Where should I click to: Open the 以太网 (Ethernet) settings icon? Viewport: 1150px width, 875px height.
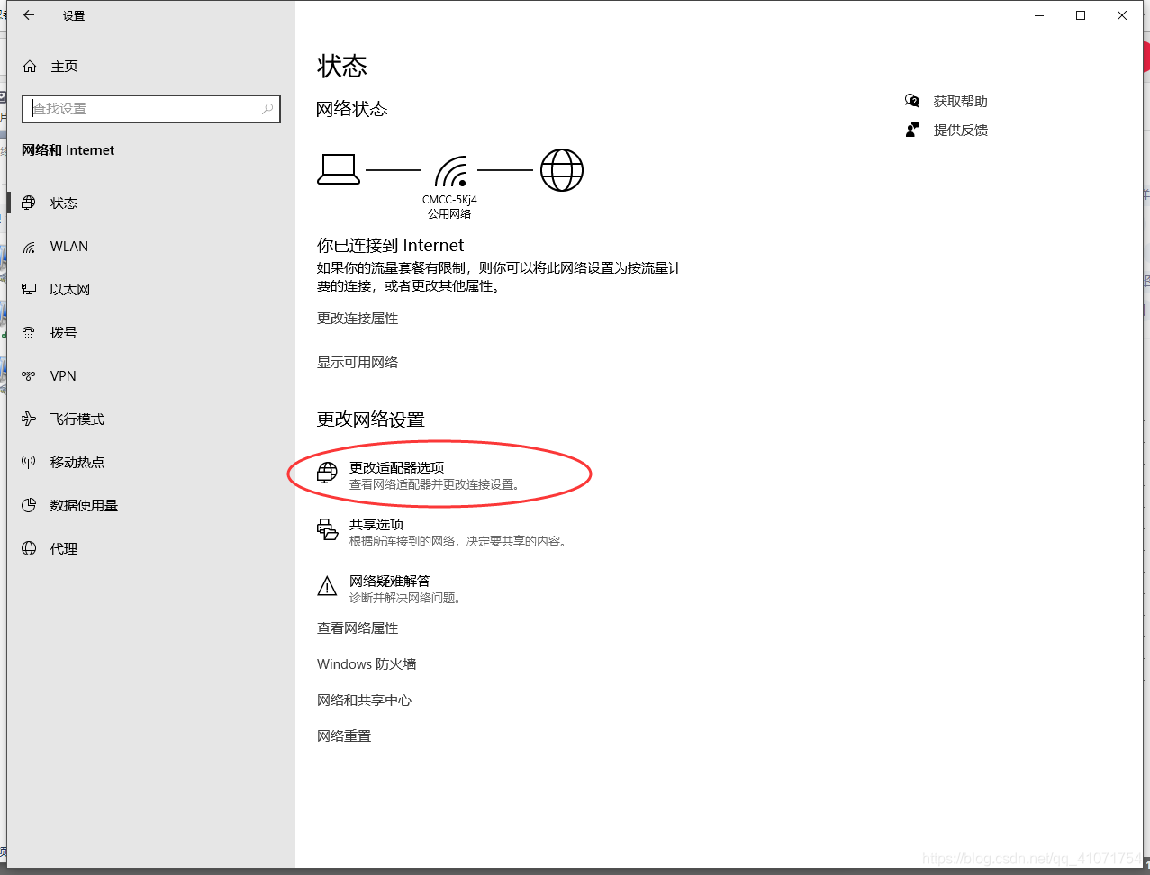(28, 289)
